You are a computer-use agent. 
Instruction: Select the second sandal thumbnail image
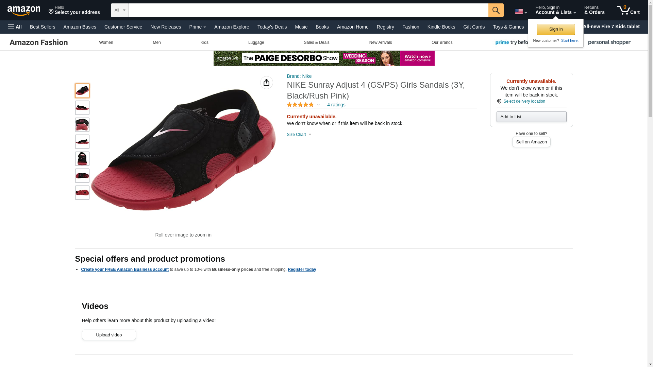point(82,108)
